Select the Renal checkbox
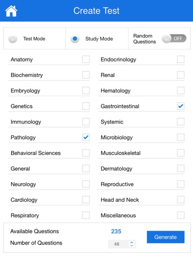This screenshot has width=193, height=258. point(181,75)
